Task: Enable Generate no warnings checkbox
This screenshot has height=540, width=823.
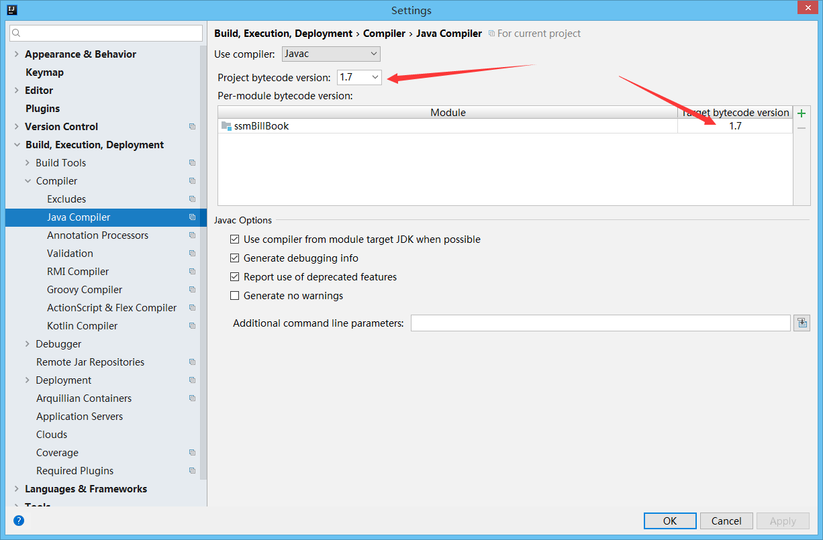Action: tap(234, 296)
